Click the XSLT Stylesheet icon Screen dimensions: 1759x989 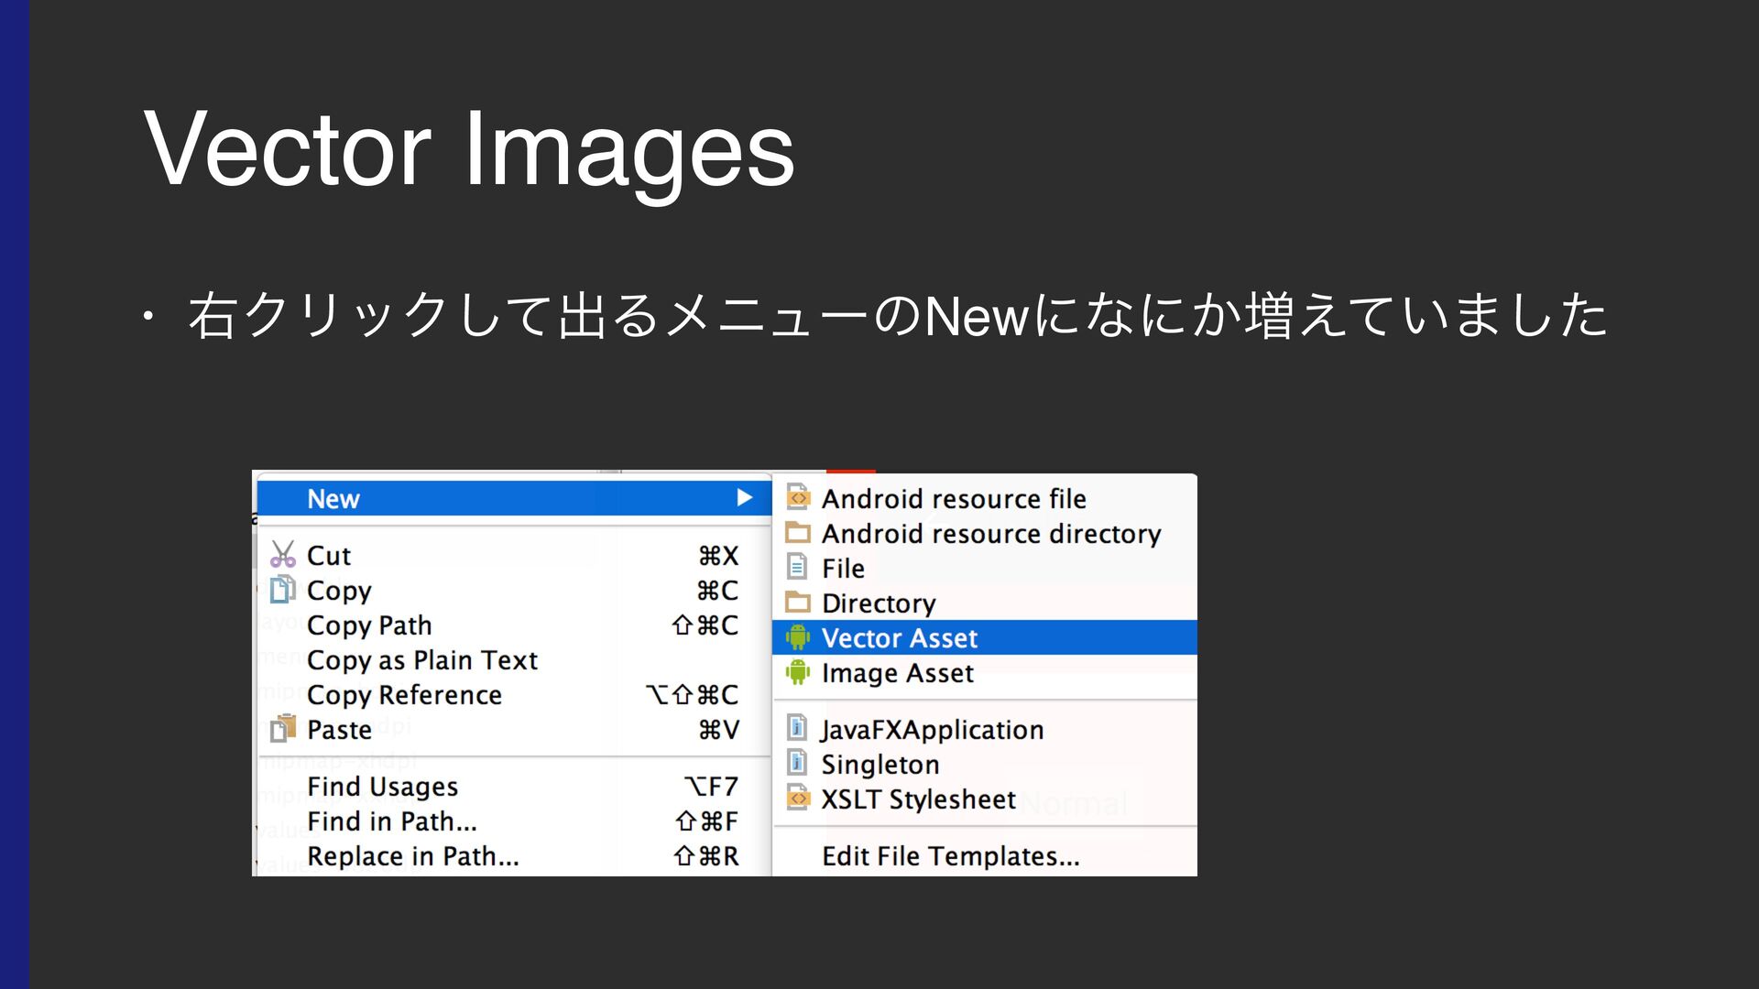pyautogui.click(x=798, y=798)
